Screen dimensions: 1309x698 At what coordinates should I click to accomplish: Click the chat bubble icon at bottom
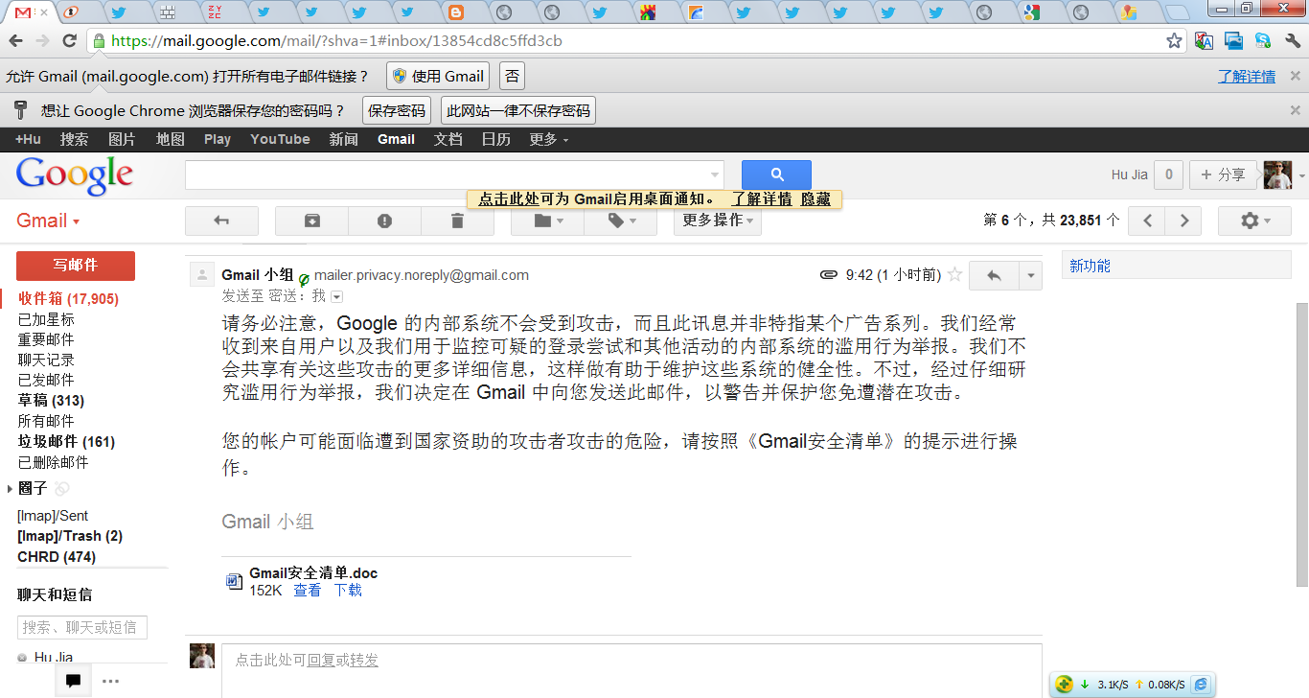73,681
